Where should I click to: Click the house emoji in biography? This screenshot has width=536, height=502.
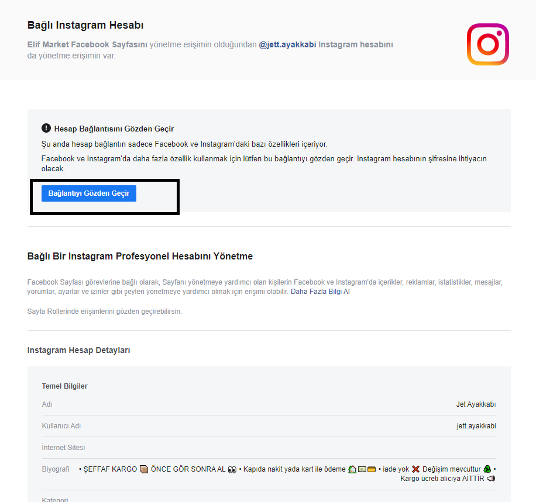coord(352,469)
